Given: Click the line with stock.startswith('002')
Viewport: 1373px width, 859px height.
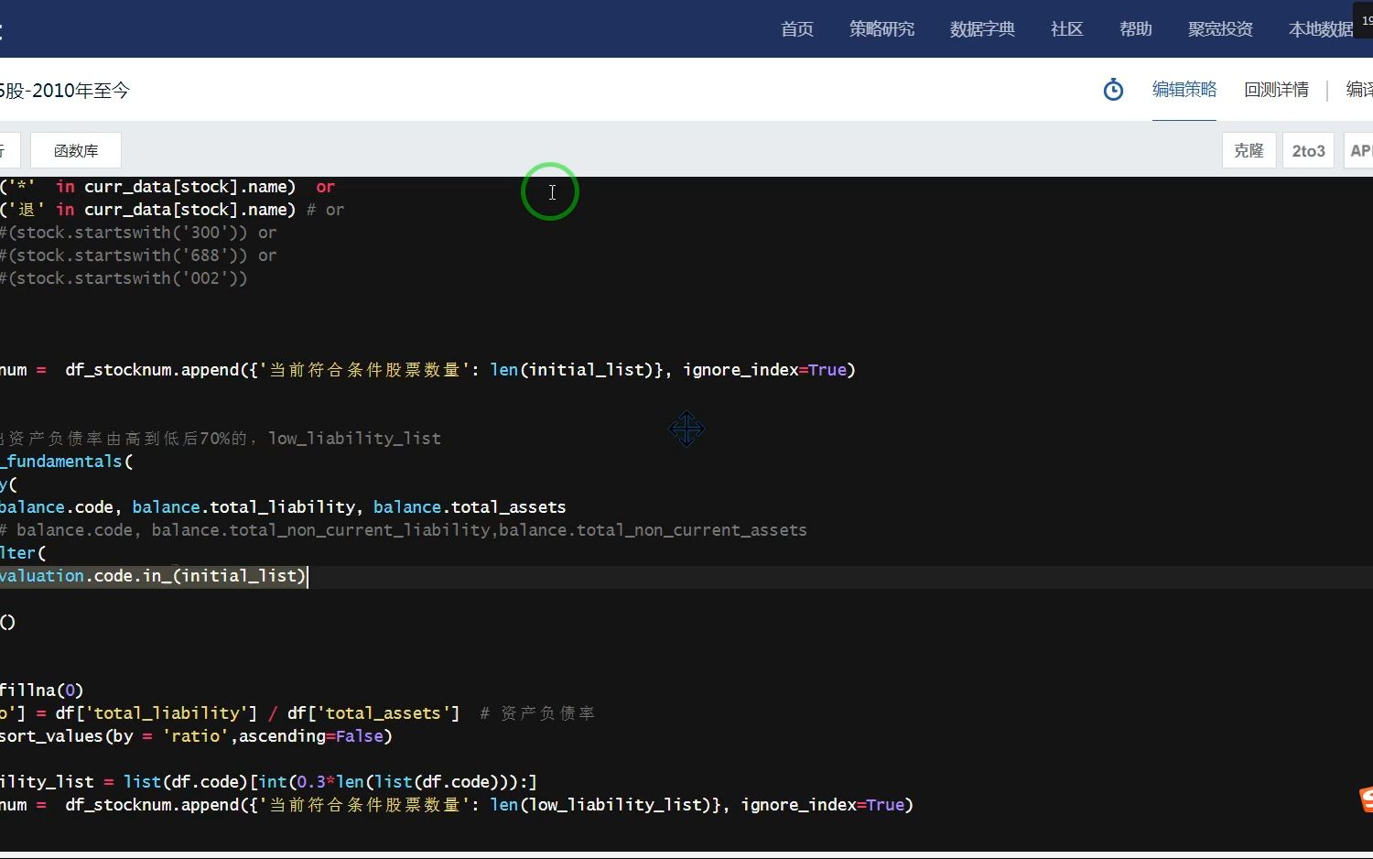Looking at the screenshot, I should point(124,278).
